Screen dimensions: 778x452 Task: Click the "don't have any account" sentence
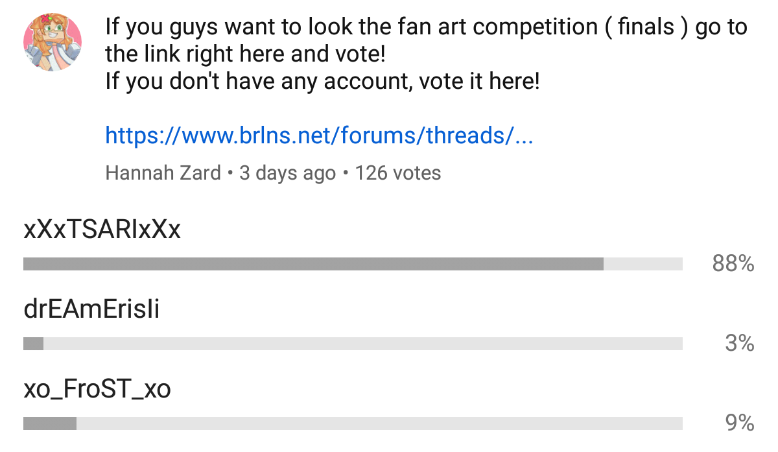click(322, 82)
